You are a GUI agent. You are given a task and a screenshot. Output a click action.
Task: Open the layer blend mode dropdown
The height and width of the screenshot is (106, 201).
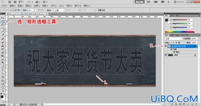174,38
